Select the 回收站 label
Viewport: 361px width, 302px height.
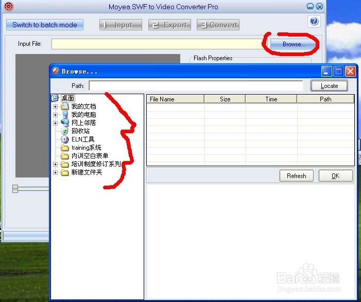pyautogui.click(x=80, y=131)
